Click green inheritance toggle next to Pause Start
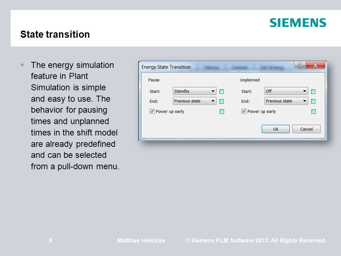The image size is (341, 256). [x=222, y=91]
